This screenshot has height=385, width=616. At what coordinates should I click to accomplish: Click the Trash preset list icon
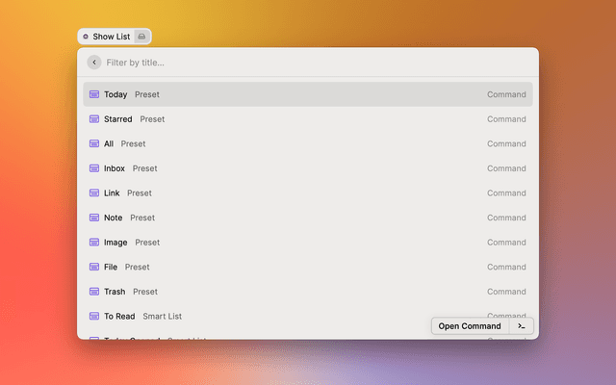pos(94,292)
